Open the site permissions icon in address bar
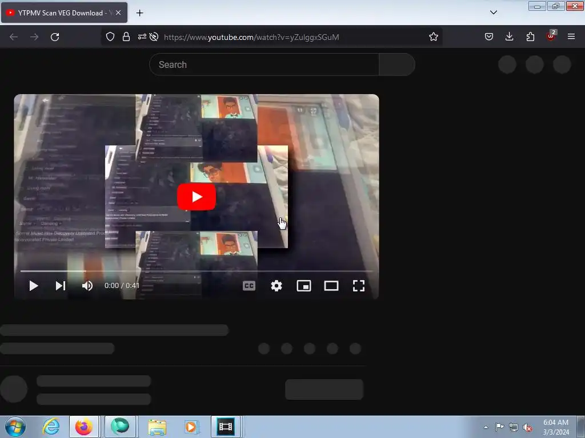Viewport: 585px width, 438px height. tap(142, 36)
